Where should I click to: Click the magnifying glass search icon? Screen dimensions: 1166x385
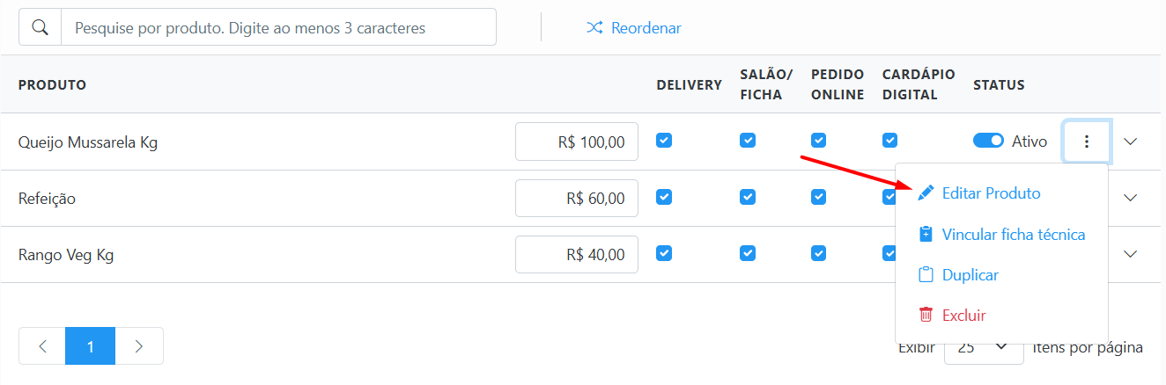click(x=40, y=27)
